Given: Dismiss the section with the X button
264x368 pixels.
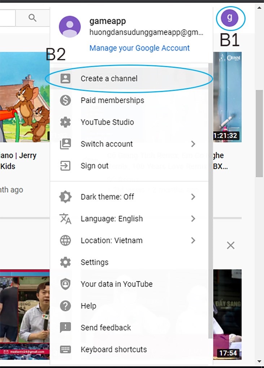Looking at the screenshot, I should tap(231, 245).
